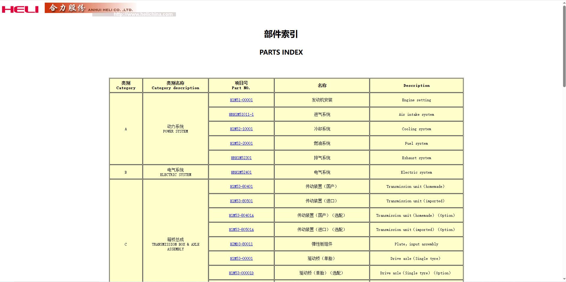Image resolution: width=566 pixels, height=282 pixels.
Task: Click the 驱动桥（单胎）cell without 选配
Action: 322,259
